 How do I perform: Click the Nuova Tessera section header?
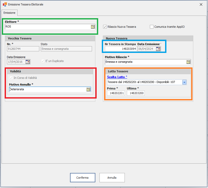(148, 38)
